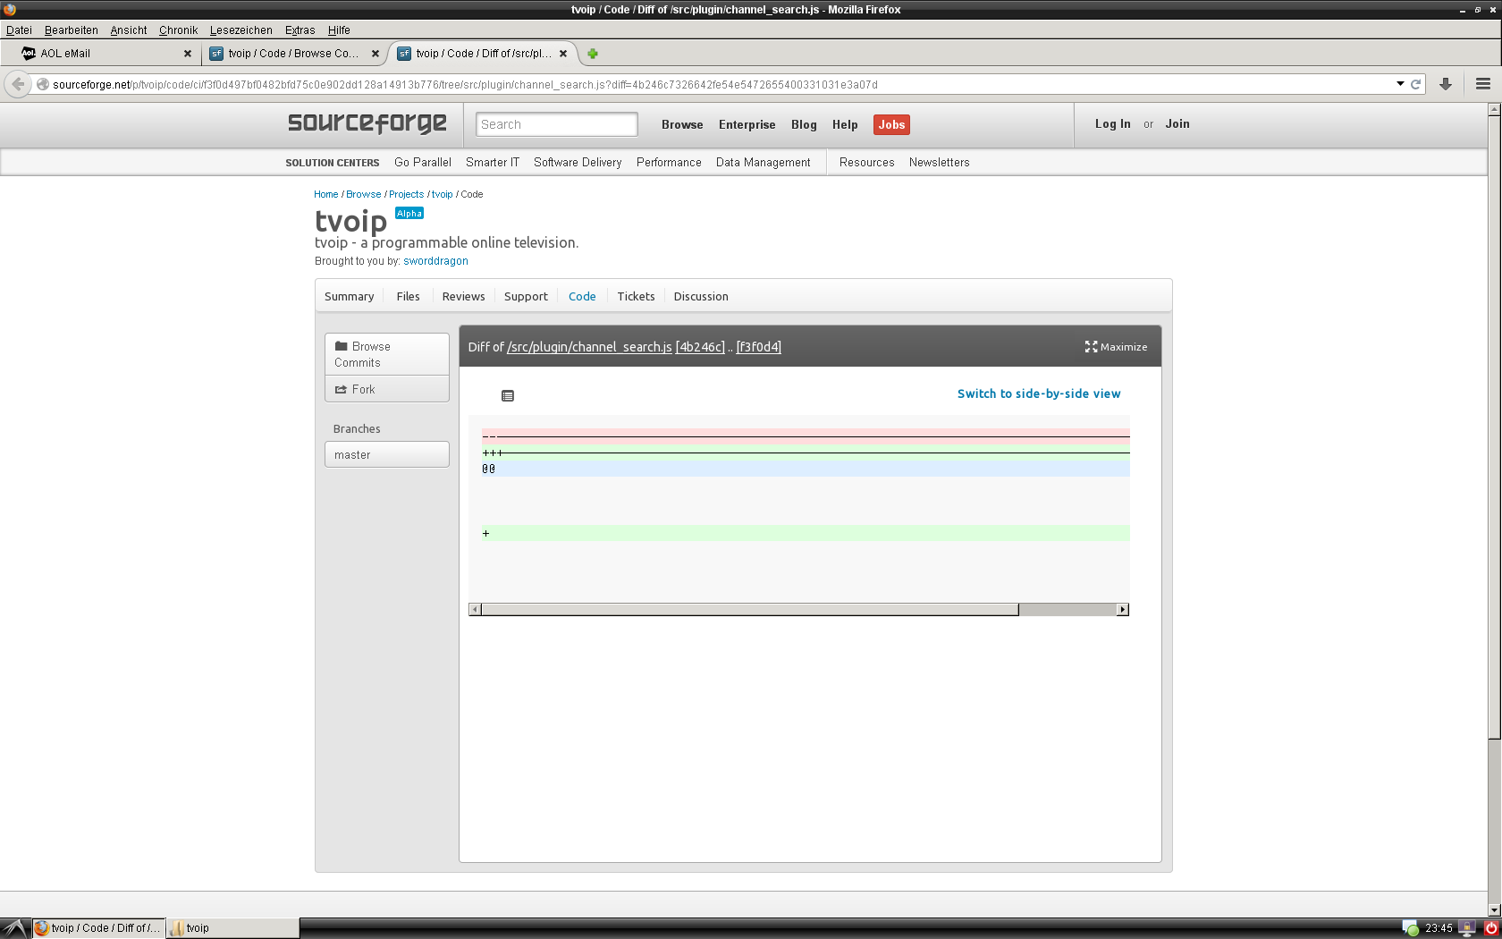Click the new tab plus icon
This screenshot has height=939, width=1502.
[592, 54]
